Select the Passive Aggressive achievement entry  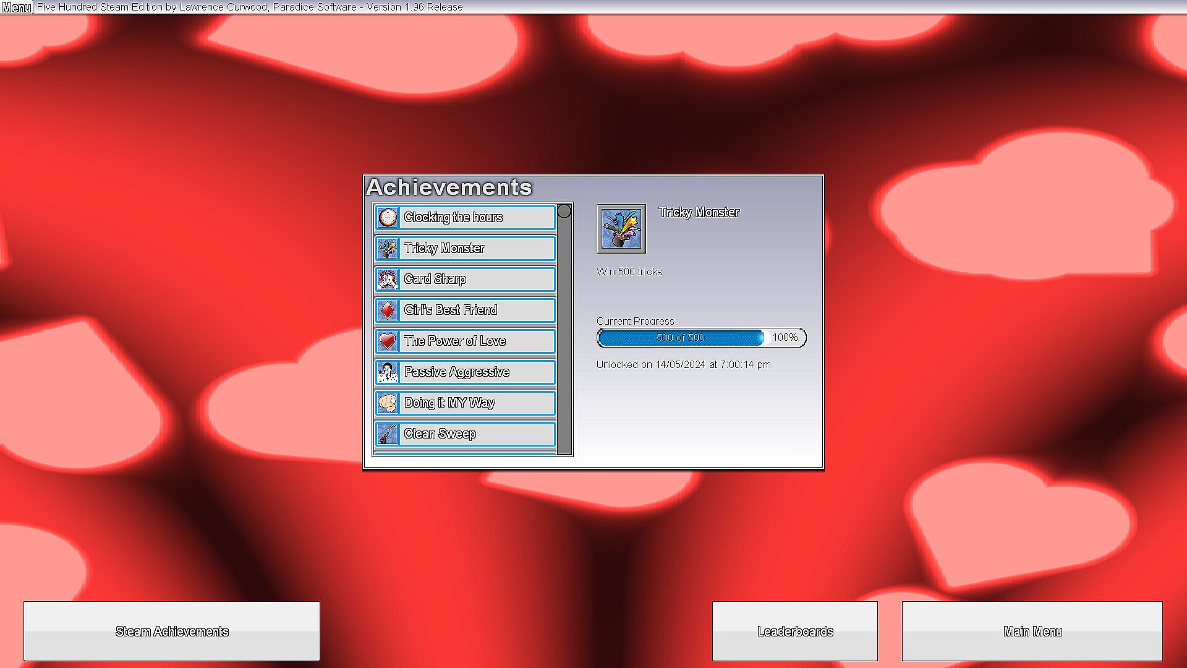click(x=476, y=372)
